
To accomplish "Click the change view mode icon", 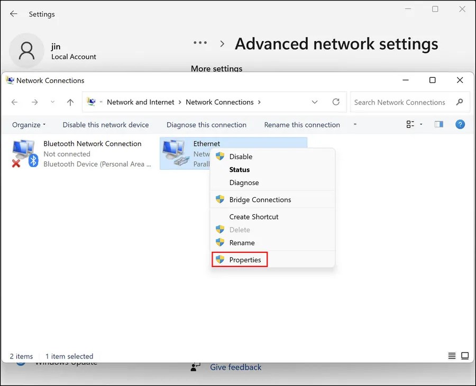I will coord(410,124).
